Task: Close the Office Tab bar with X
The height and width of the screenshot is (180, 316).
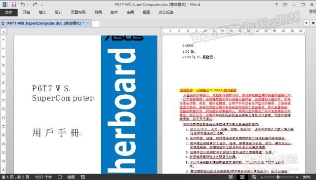Action: (x=313, y=23)
